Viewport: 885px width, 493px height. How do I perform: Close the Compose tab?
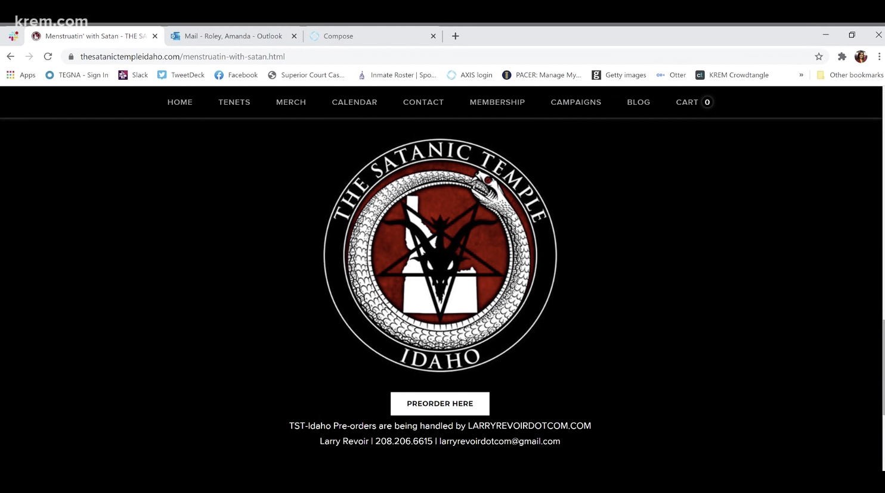(434, 36)
